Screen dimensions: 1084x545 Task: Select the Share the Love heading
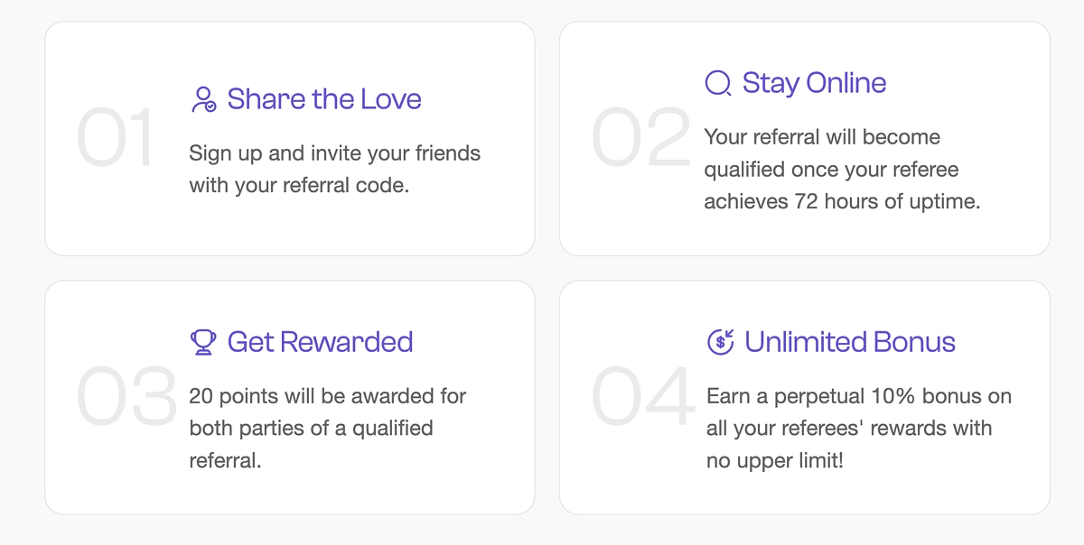click(x=324, y=98)
